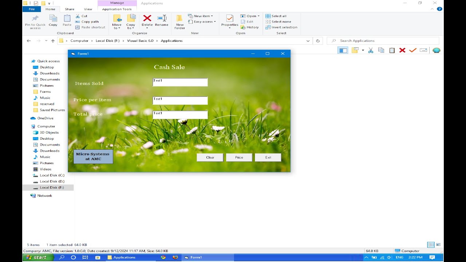Click the Total price text box
Viewport: 466px width, 262px height.
click(x=180, y=115)
